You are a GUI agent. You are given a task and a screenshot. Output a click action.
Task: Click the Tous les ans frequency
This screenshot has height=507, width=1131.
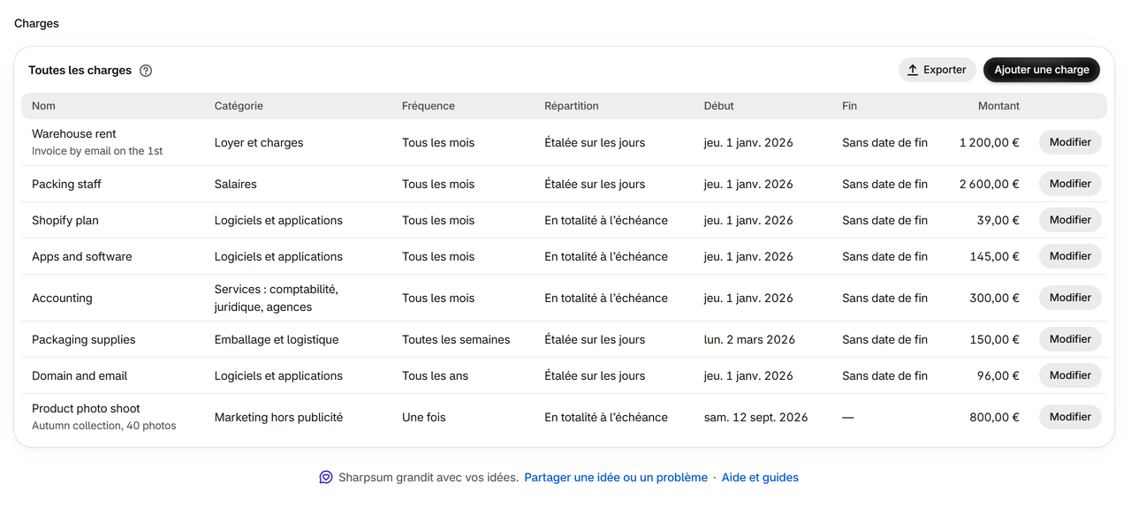[436, 376]
